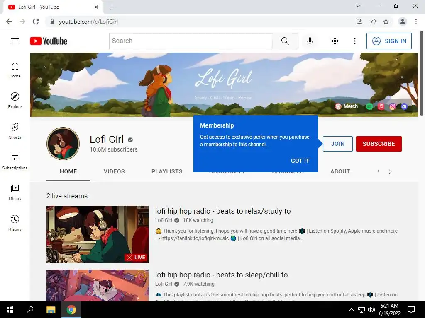The image size is (425, 318).
Task: Open History in the sidebar
Action: pyautogui.click(x=15, y=223)
